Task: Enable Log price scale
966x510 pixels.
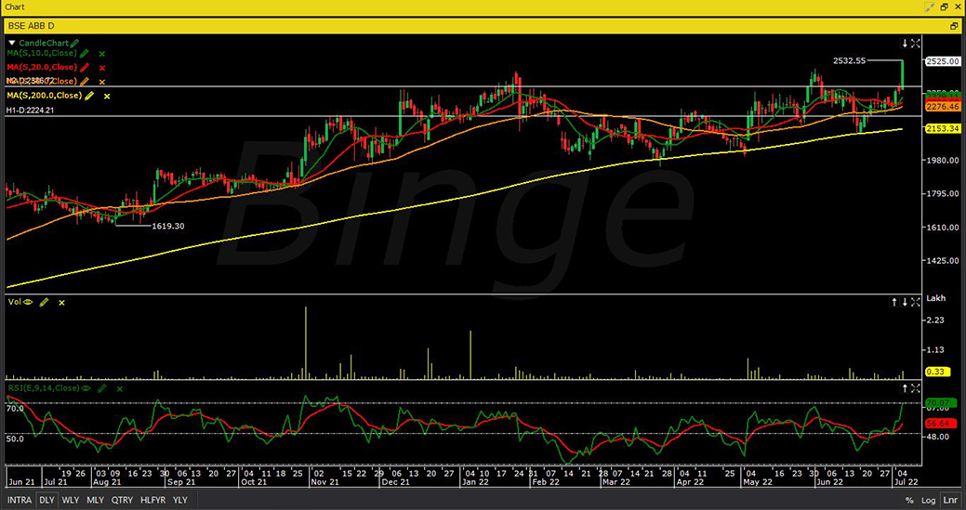Action: point(929,500)
